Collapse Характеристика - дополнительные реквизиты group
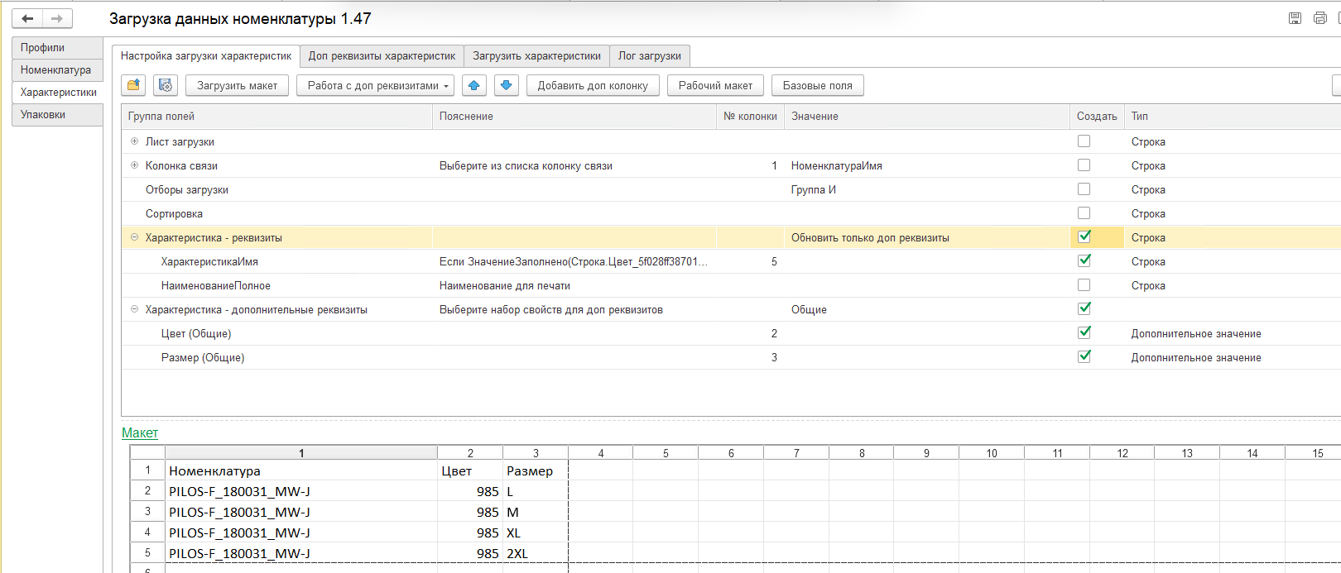Screen dimensions: 1341x573 coord(134,309)
